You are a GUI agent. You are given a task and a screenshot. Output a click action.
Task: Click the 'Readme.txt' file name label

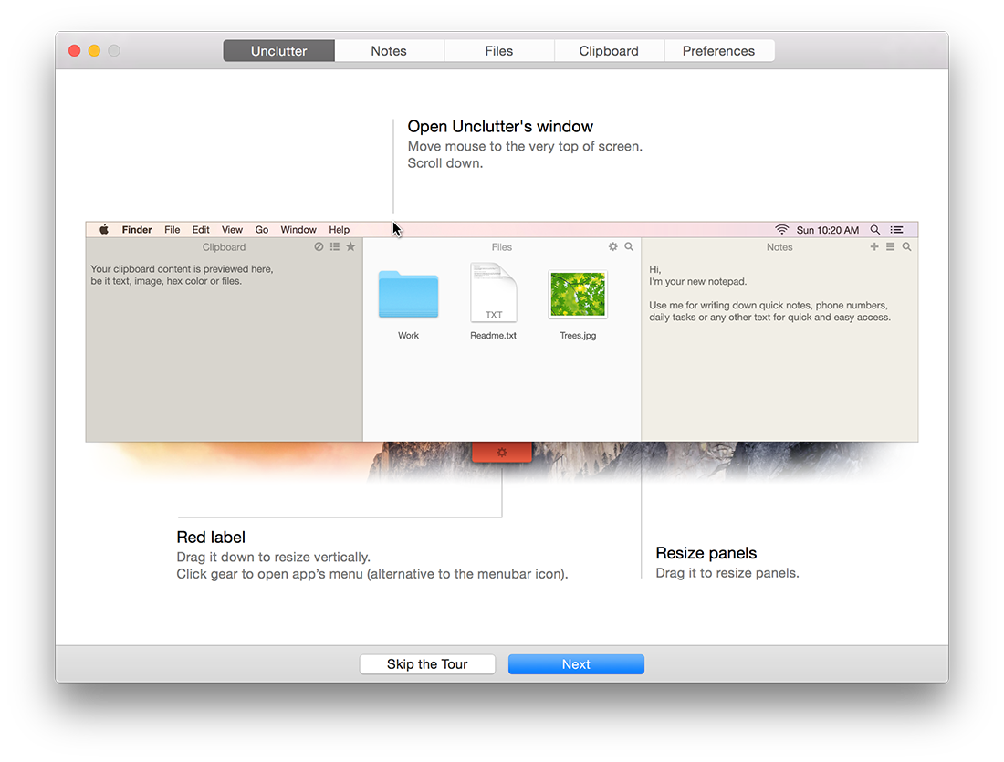(x=493, y=336)
